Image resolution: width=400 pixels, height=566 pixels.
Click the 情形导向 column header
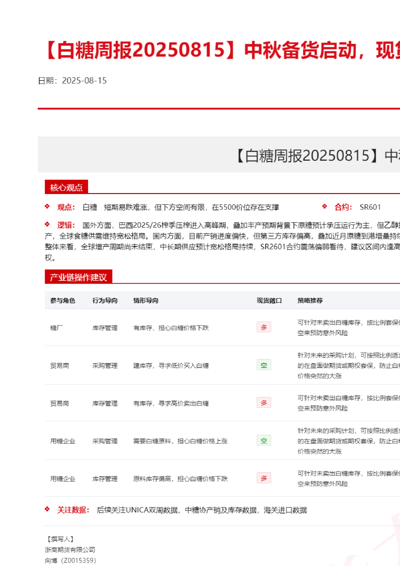(x=145, y=301)
